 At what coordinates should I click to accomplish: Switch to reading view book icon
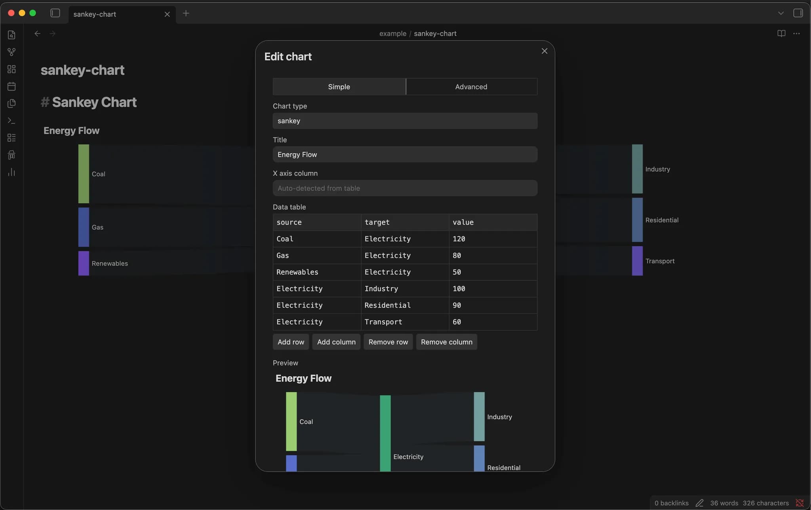[x=781, y=34]
